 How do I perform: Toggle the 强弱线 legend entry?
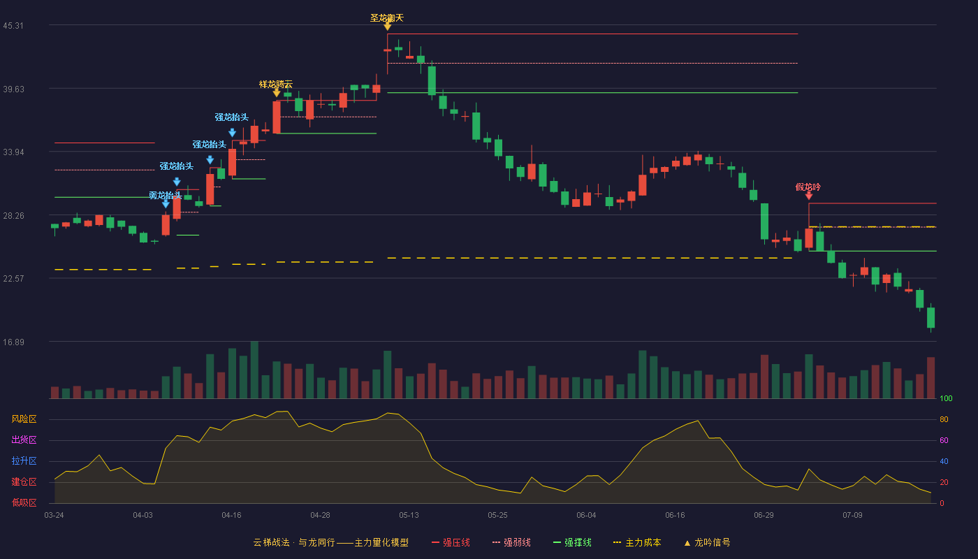click(x=511, y=542)
